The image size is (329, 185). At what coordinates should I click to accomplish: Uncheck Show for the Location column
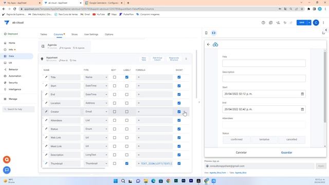179,103
